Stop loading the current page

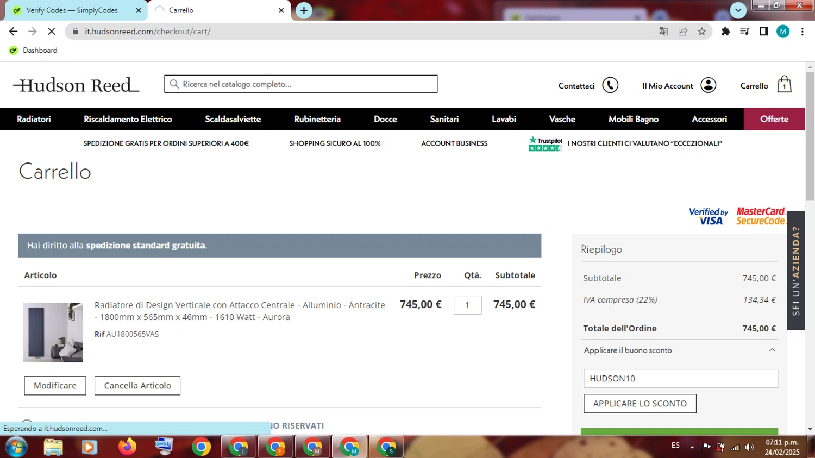point(51,32)
